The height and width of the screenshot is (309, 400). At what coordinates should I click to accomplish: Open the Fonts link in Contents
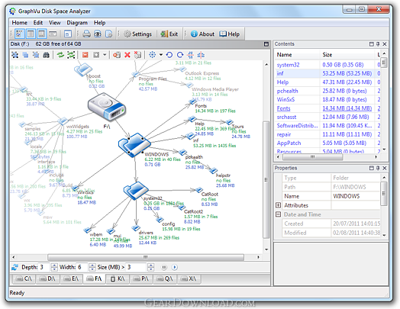pos(283,108)
